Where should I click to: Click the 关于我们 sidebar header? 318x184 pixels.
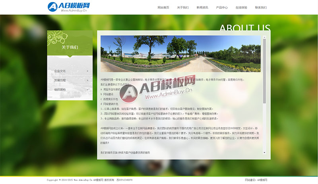click(70, 47)
